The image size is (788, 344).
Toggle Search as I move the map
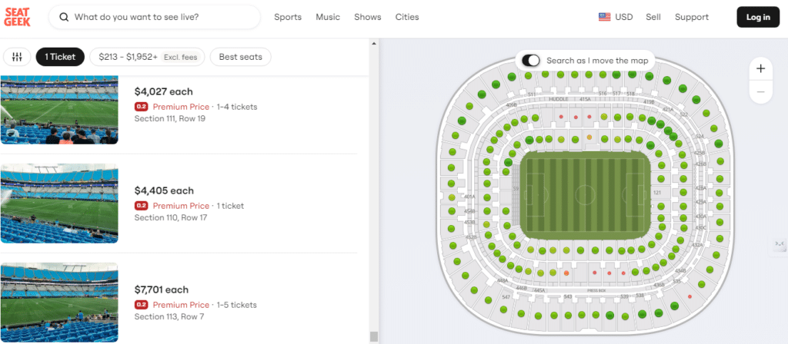click(531, 61)
